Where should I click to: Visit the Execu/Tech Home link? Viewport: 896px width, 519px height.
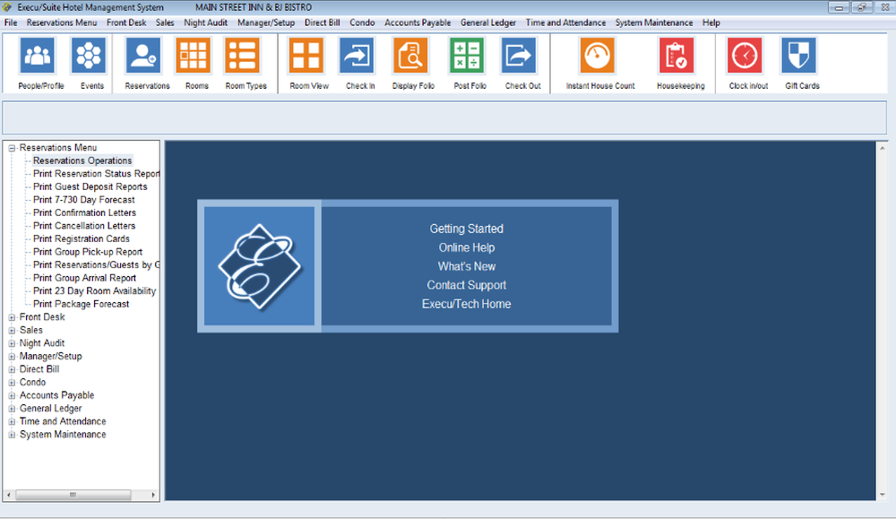coord(466,304)
